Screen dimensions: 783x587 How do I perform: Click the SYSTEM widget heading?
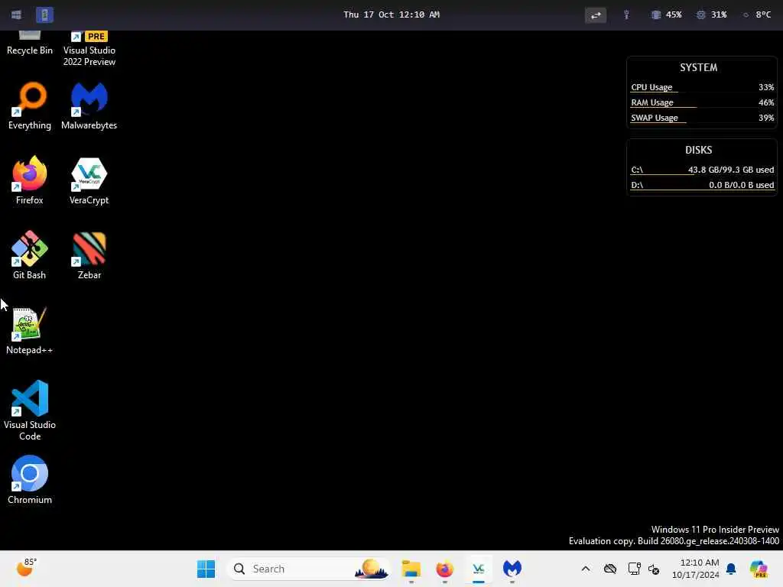point(698,67)
